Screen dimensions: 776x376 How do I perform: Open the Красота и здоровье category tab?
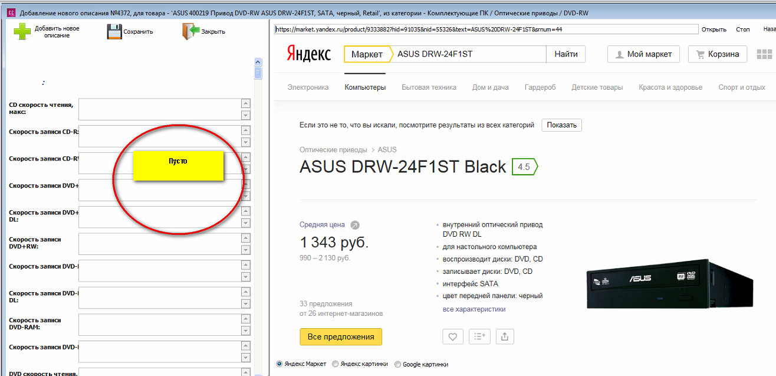coord(670,87)
